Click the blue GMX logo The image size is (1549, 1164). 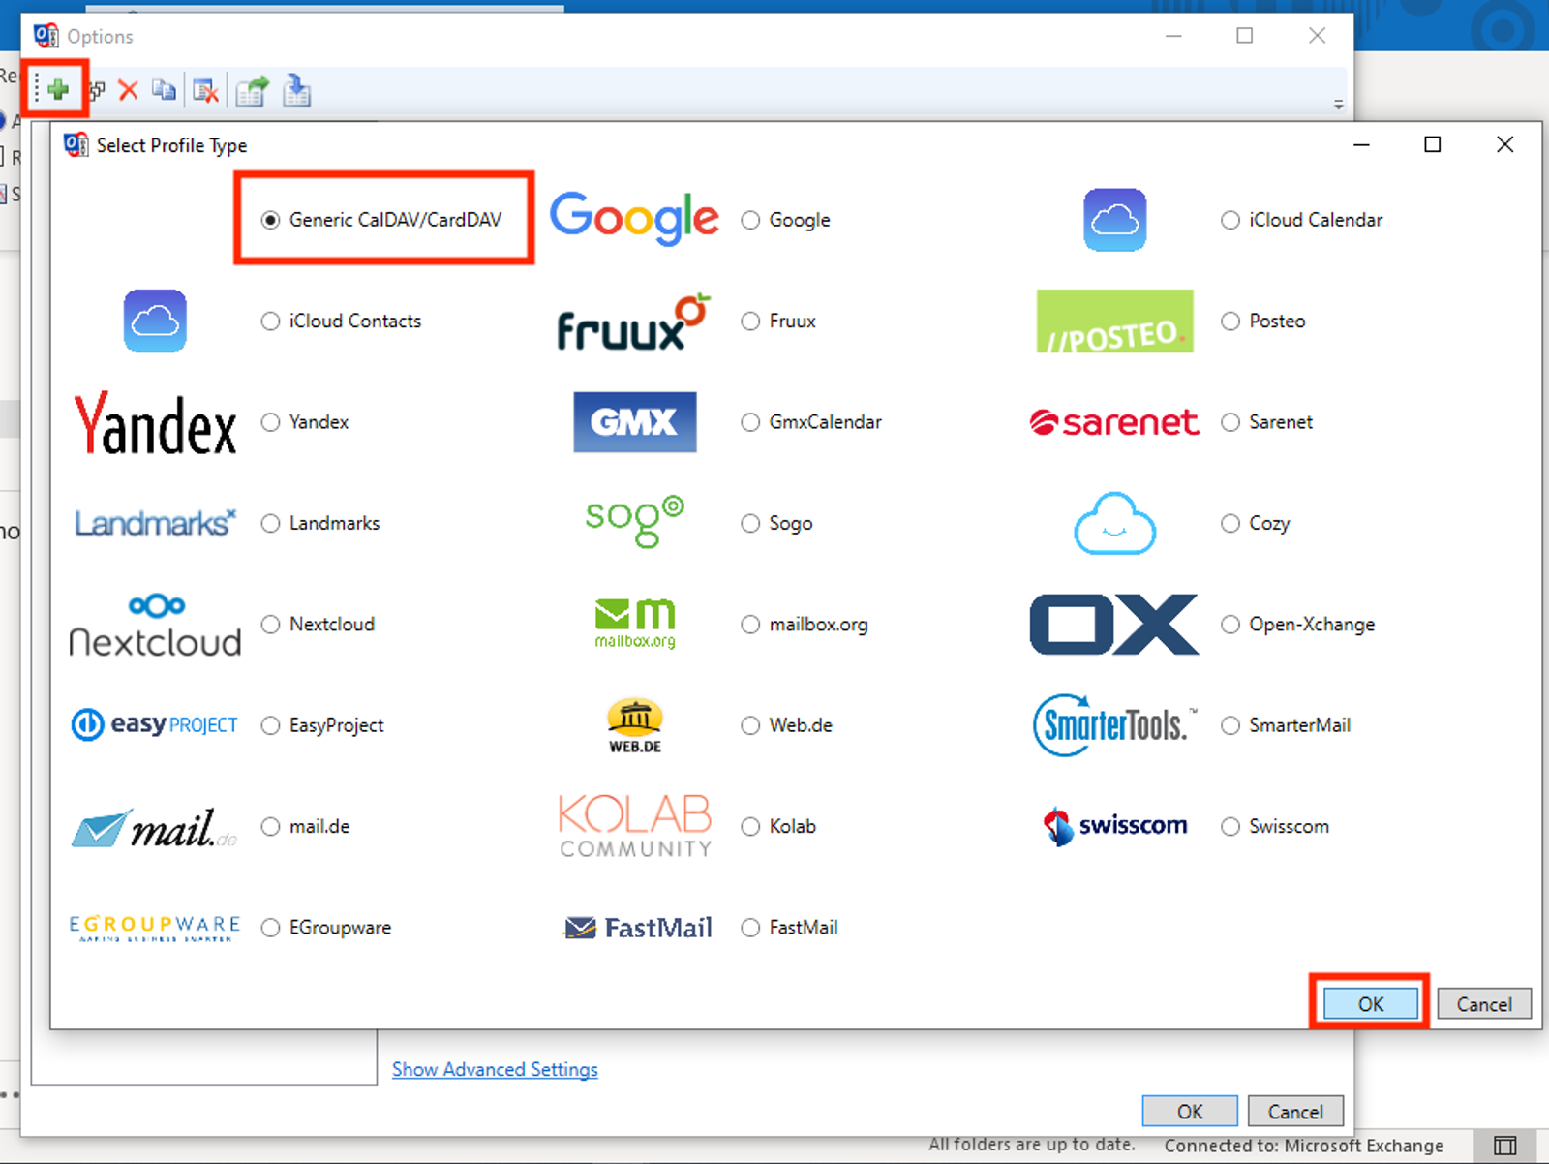(635, 422)
